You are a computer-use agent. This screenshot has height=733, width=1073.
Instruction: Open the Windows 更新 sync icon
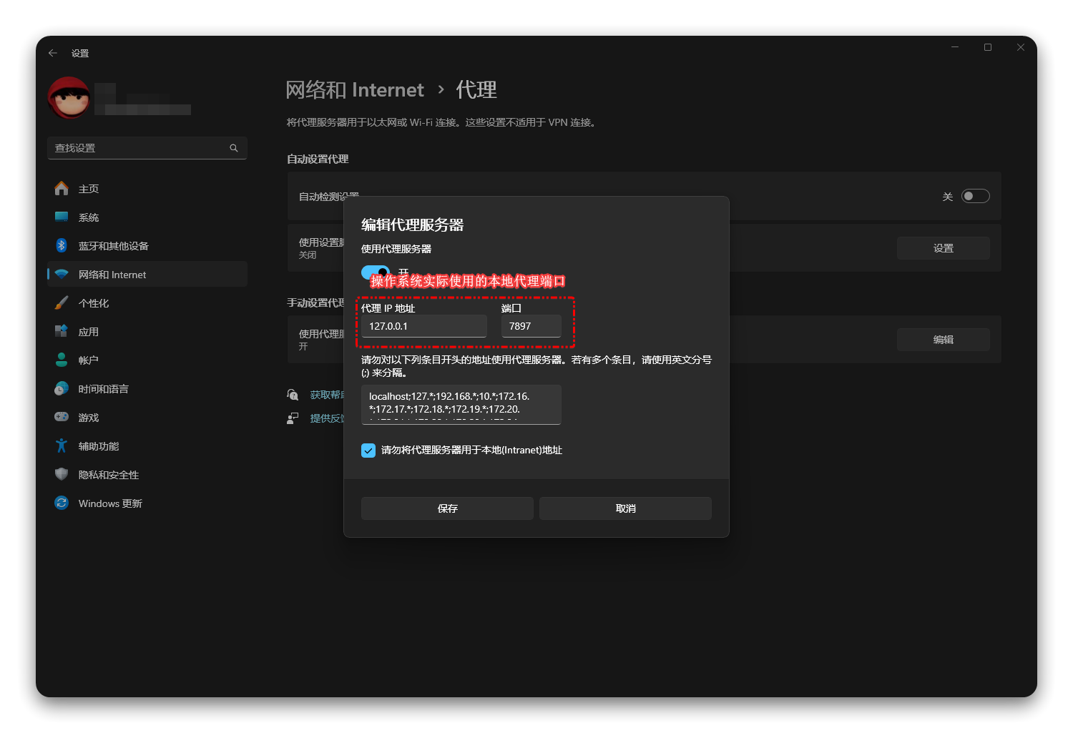pos(62,503)
